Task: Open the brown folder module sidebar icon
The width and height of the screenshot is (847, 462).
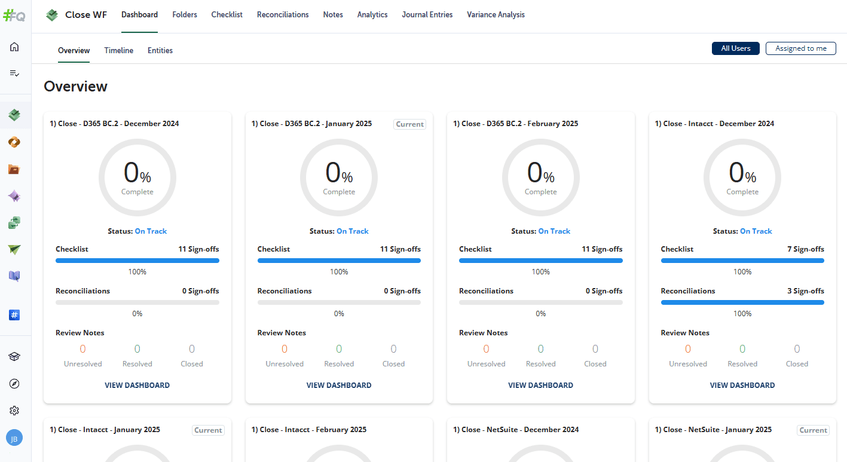Action: click(15, 169)
